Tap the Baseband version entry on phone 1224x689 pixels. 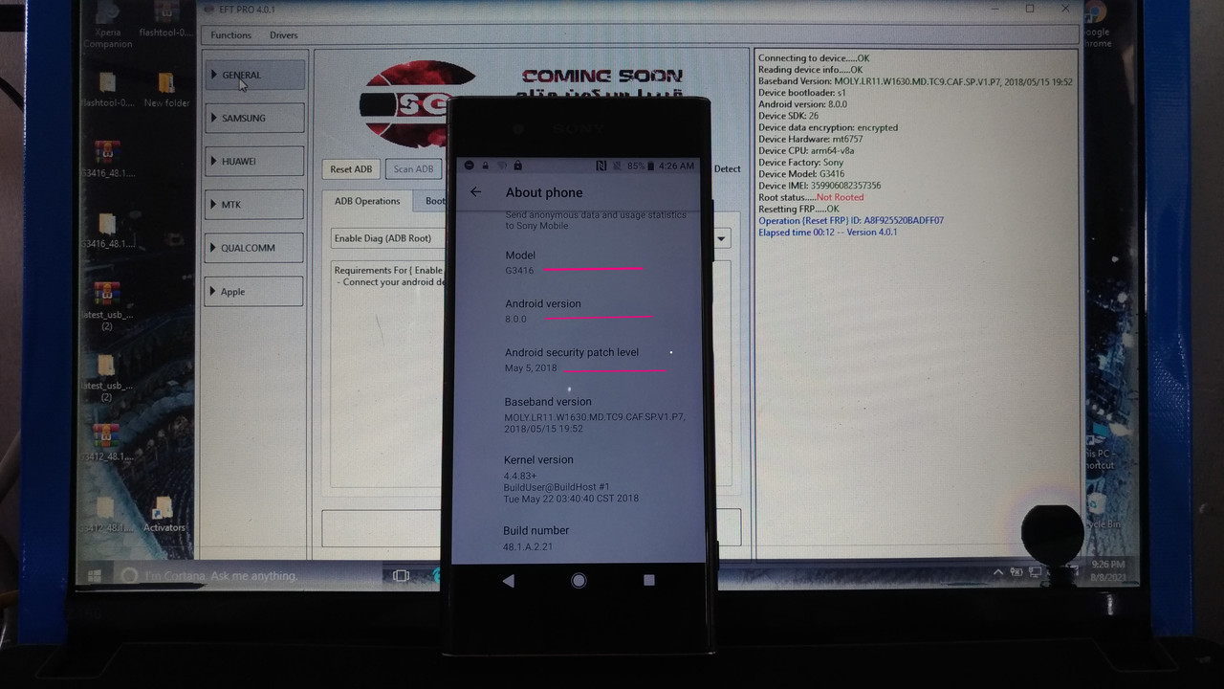coord(579,415)
